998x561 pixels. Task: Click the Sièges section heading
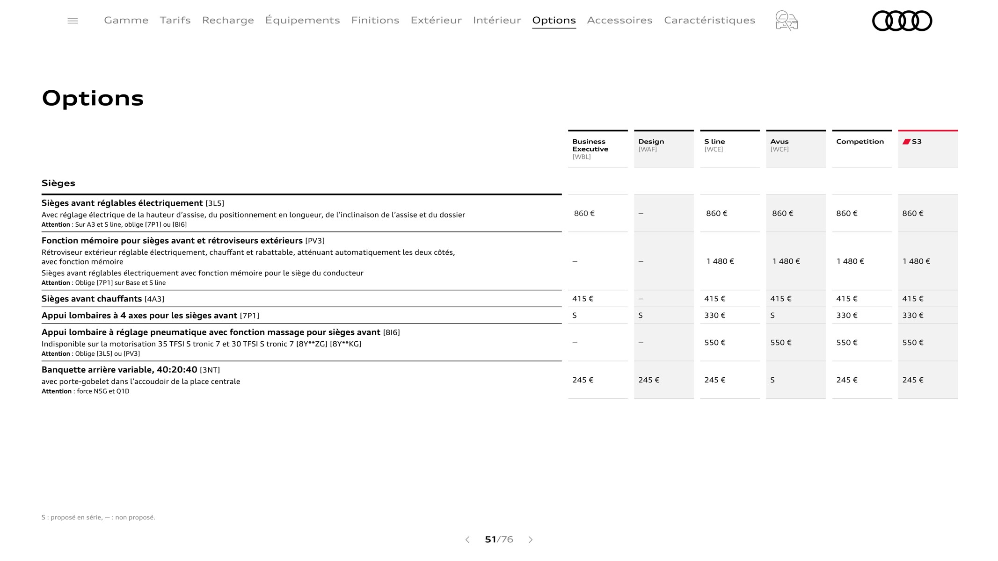(58, 183)
